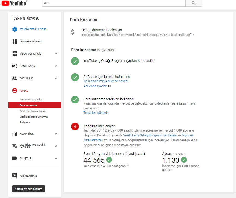Image resolution: width=236 pixels, height=198 pixels.
Task: Click the 1.130 subscriber count value
Action: pos(171,160)
